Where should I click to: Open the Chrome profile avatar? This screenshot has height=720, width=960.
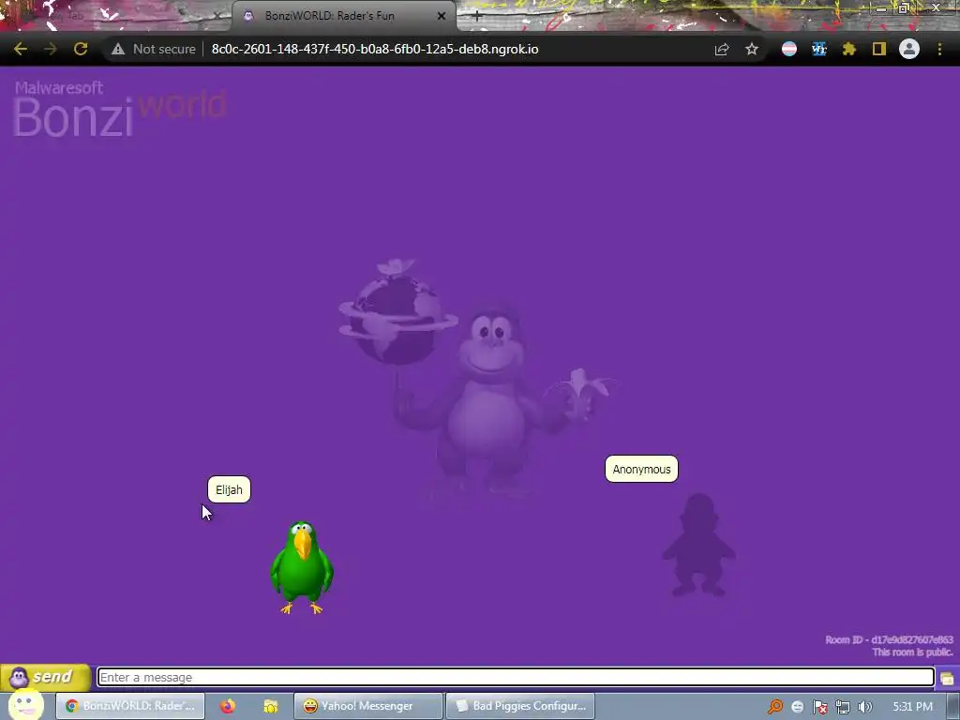(x=909, y=49)
